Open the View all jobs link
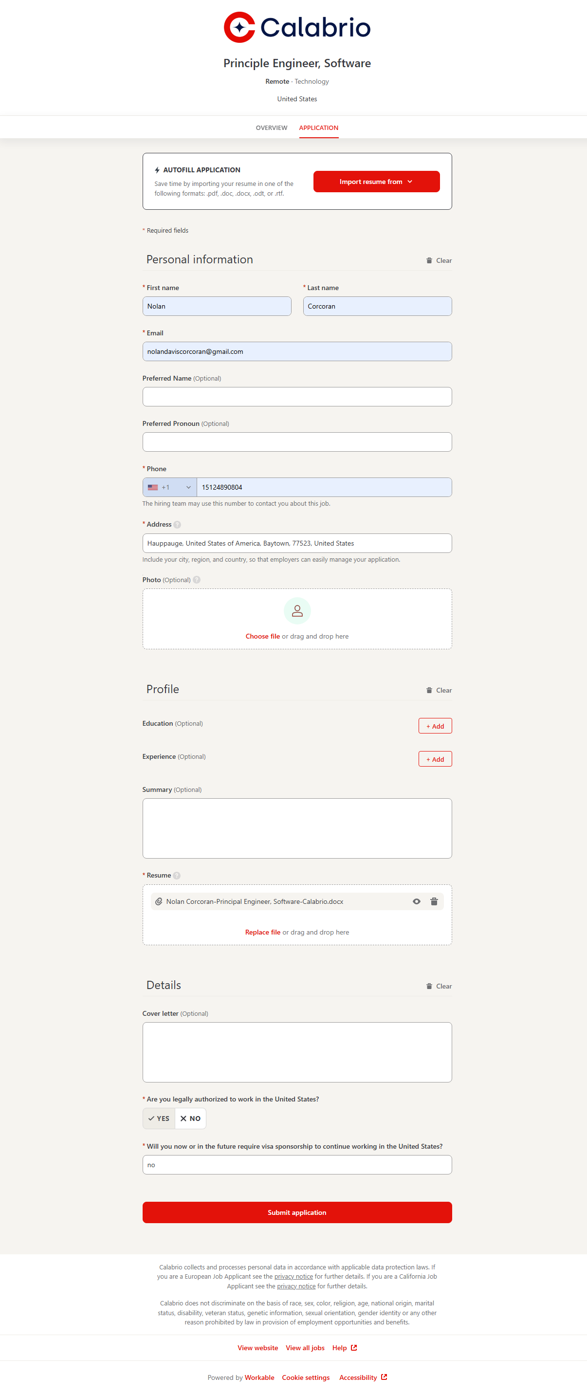 point(305,1347)
